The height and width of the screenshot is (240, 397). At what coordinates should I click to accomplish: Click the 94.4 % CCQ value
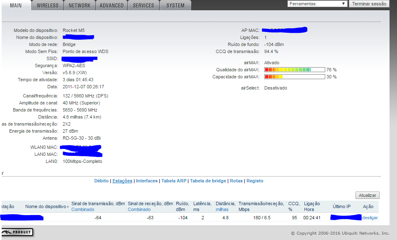point(271,51)
